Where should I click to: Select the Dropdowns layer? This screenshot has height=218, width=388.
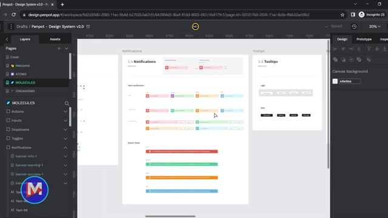[20, 130]
